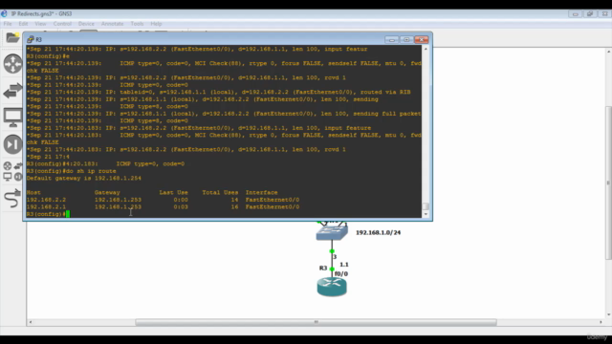
Task: Click the 'Interface' column header
Action: pos(261,193)
